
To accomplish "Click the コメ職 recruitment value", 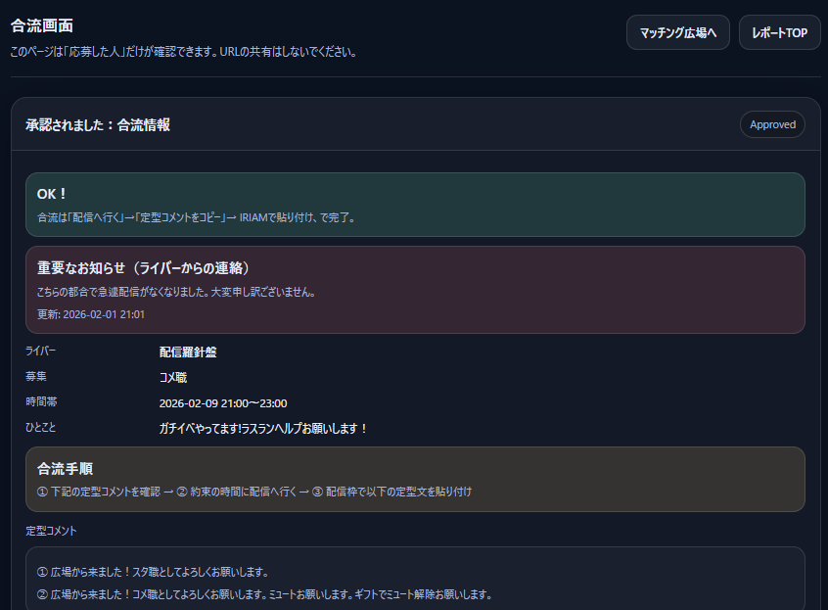I will [x=172, y=377].
